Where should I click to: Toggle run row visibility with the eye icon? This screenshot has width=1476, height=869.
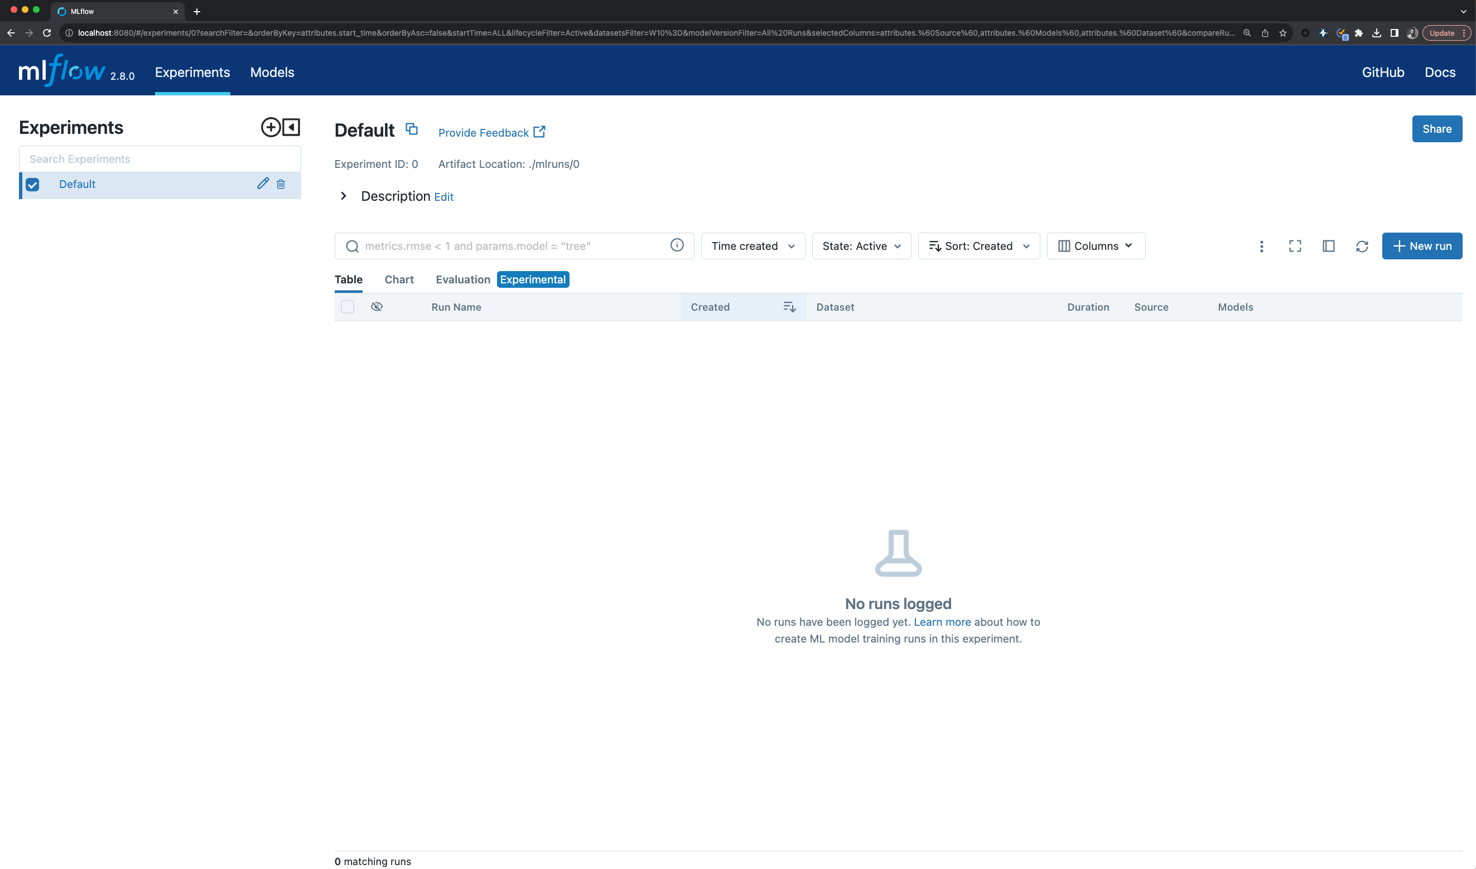[x=377, y=306]
